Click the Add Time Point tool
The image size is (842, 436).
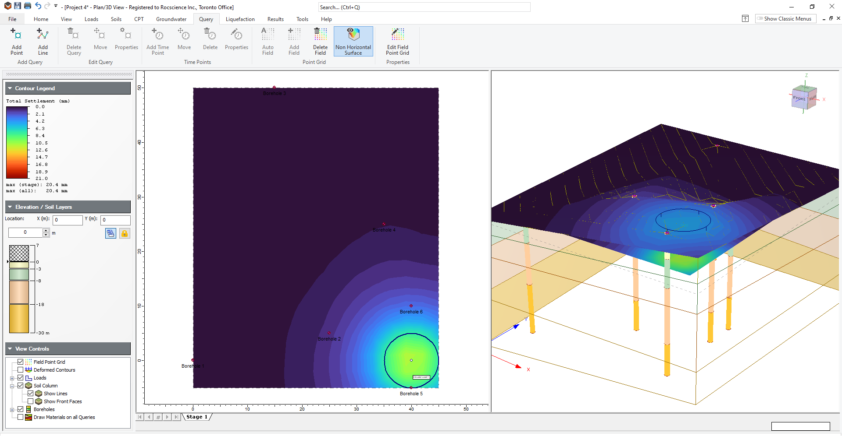point(157,42)
